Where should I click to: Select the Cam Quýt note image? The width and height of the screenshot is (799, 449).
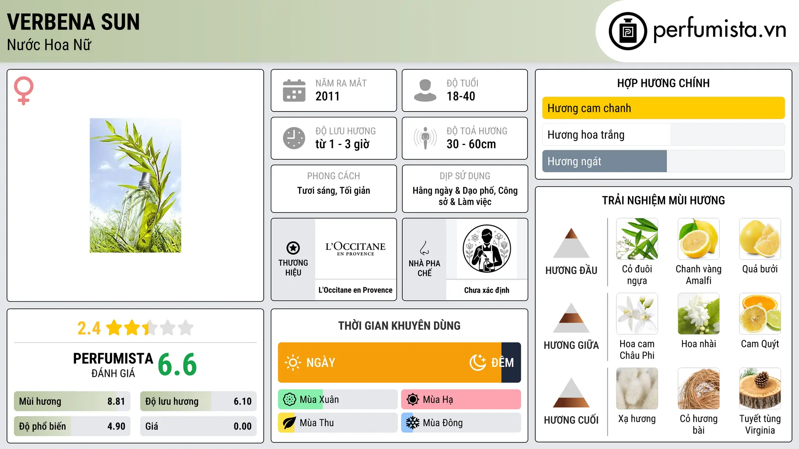point(760,314)
